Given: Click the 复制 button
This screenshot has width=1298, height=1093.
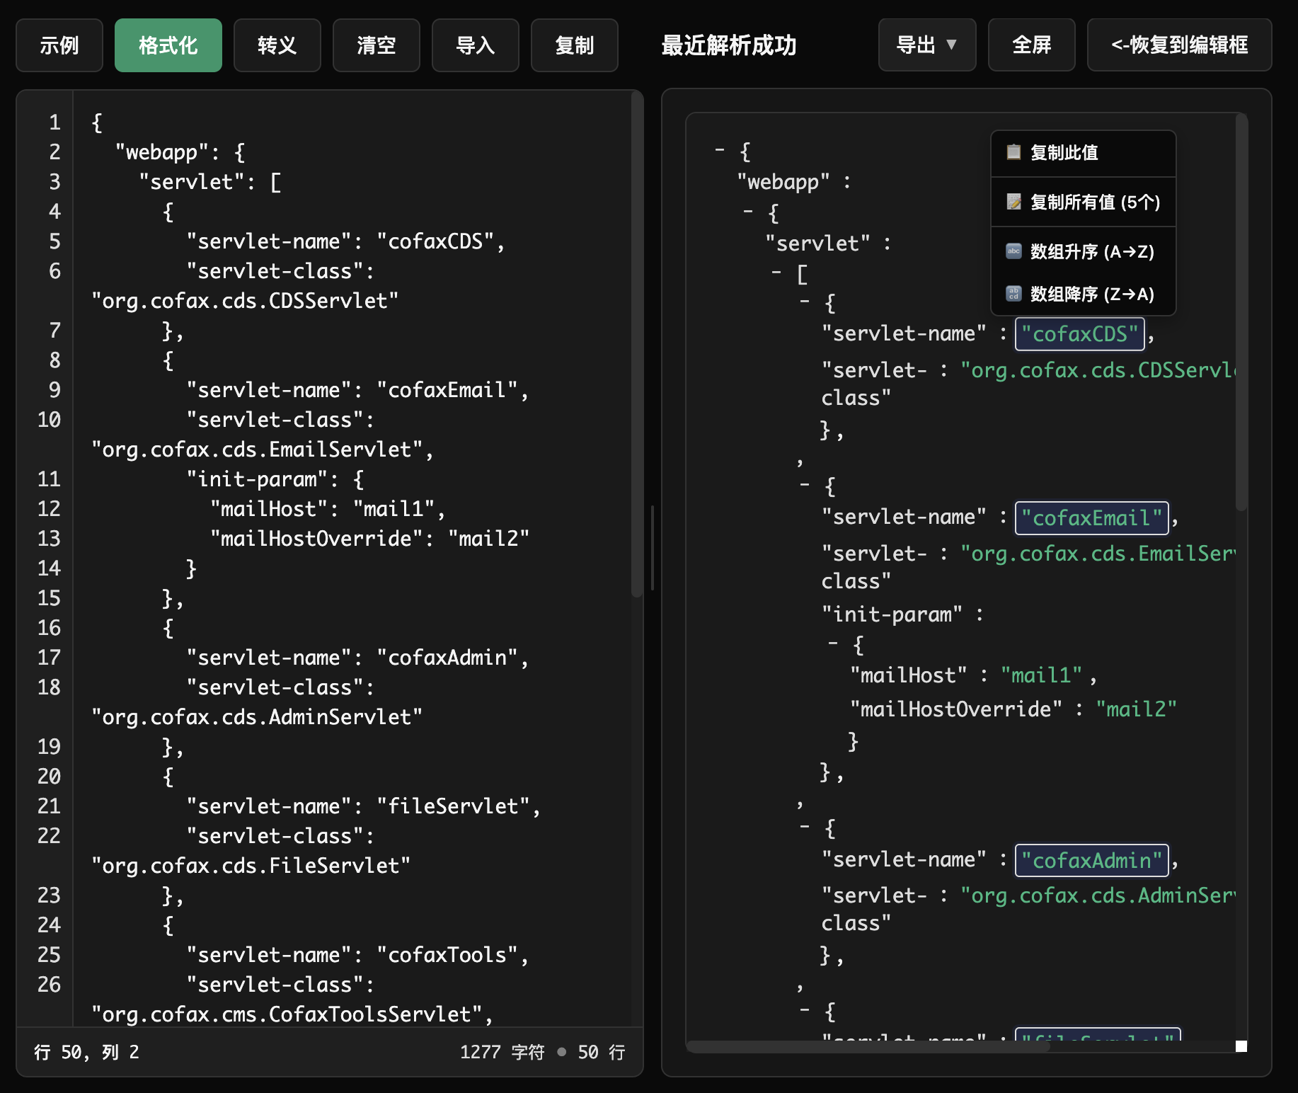Looking at the screenshot, I should coord(575,45).
